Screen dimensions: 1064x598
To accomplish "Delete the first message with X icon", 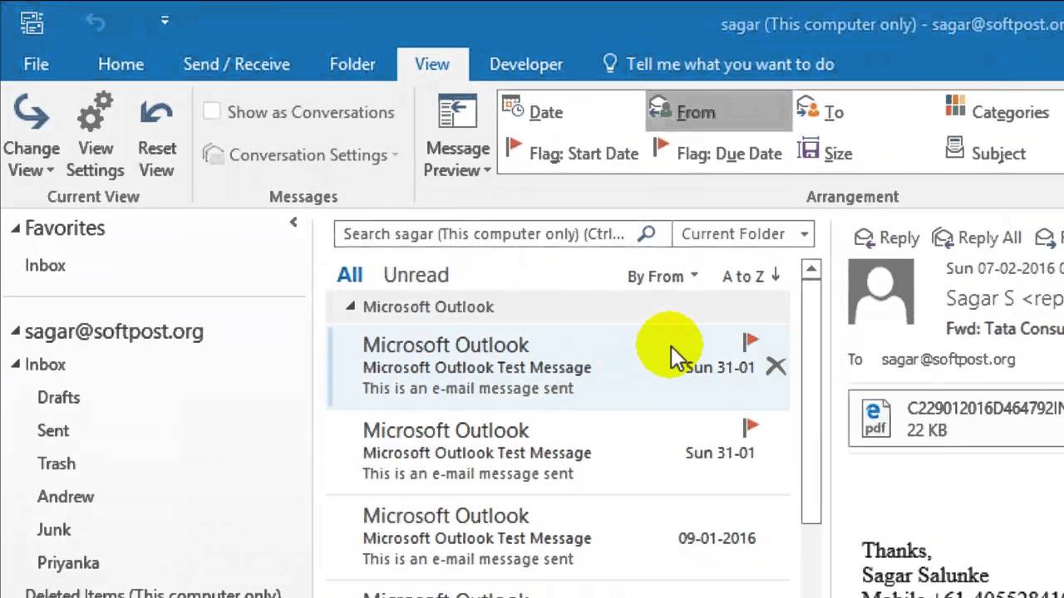I will tap(776, 366).
